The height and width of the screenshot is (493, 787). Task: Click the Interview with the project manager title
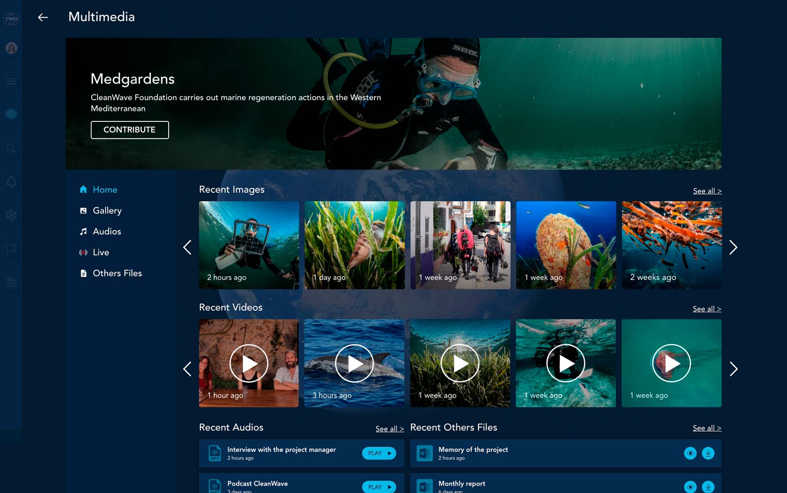coord(281,450)
